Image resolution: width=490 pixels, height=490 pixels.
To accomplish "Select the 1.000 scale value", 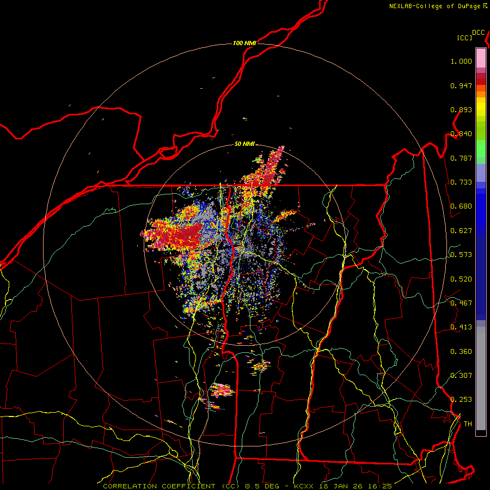I will tap(461, 61).
